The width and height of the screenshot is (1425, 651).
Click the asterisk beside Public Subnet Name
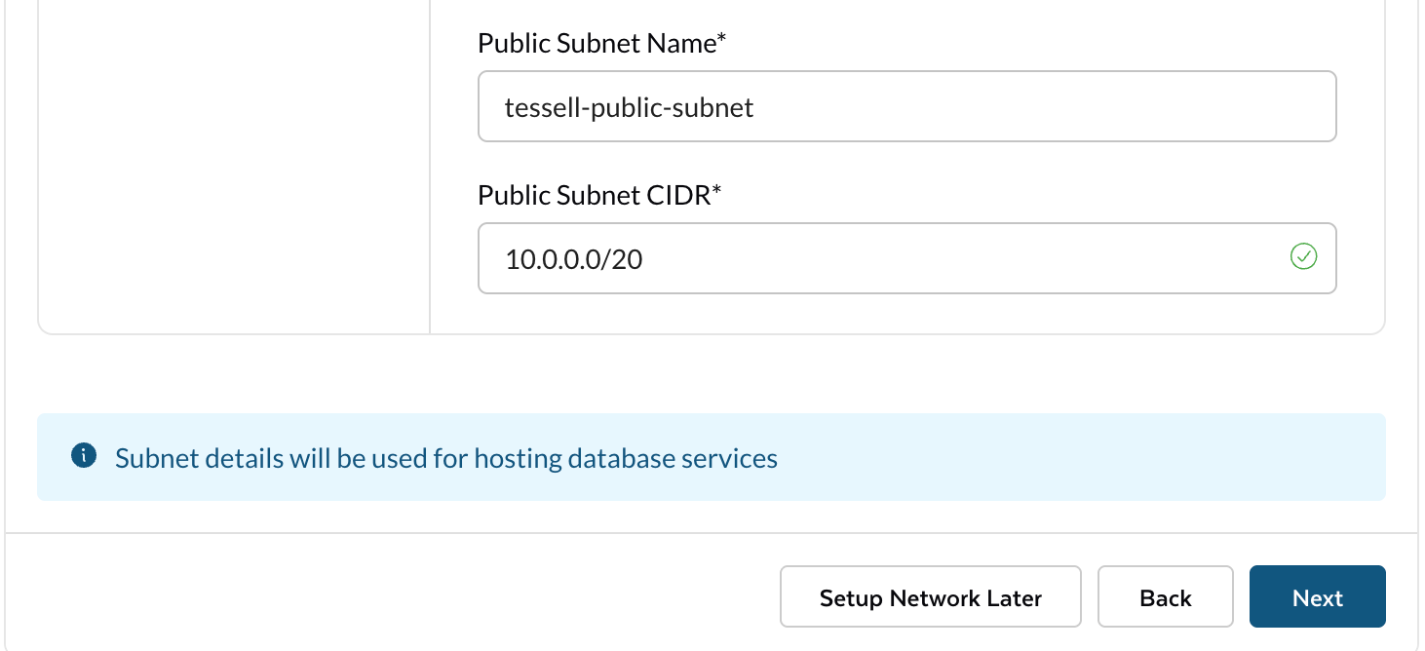click(722, 40)
